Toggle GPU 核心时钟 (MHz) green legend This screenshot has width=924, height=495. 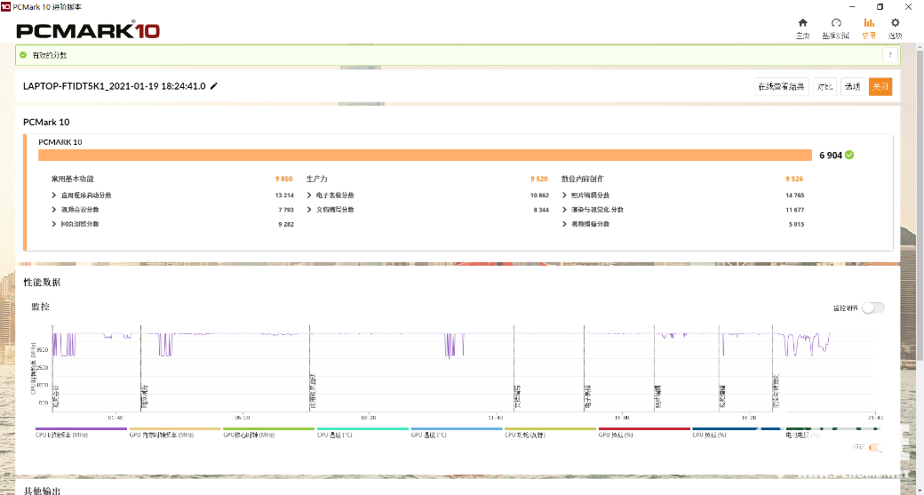(268, 433)
